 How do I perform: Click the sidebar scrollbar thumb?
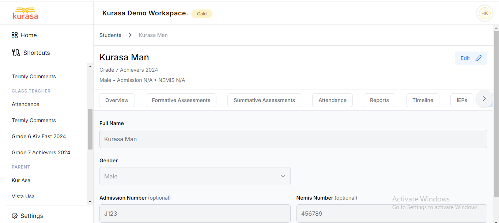tap(90, 129)
